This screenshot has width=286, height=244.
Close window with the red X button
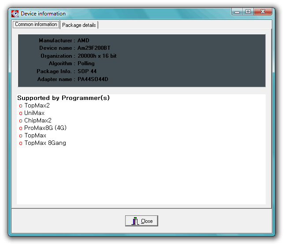[263, 12]
